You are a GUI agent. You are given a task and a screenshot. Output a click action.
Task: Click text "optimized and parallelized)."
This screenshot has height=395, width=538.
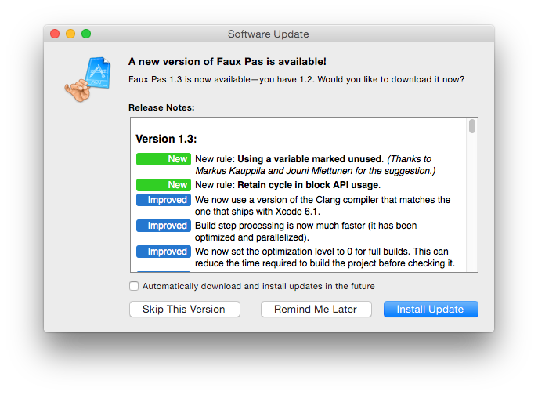coord(252,237)
